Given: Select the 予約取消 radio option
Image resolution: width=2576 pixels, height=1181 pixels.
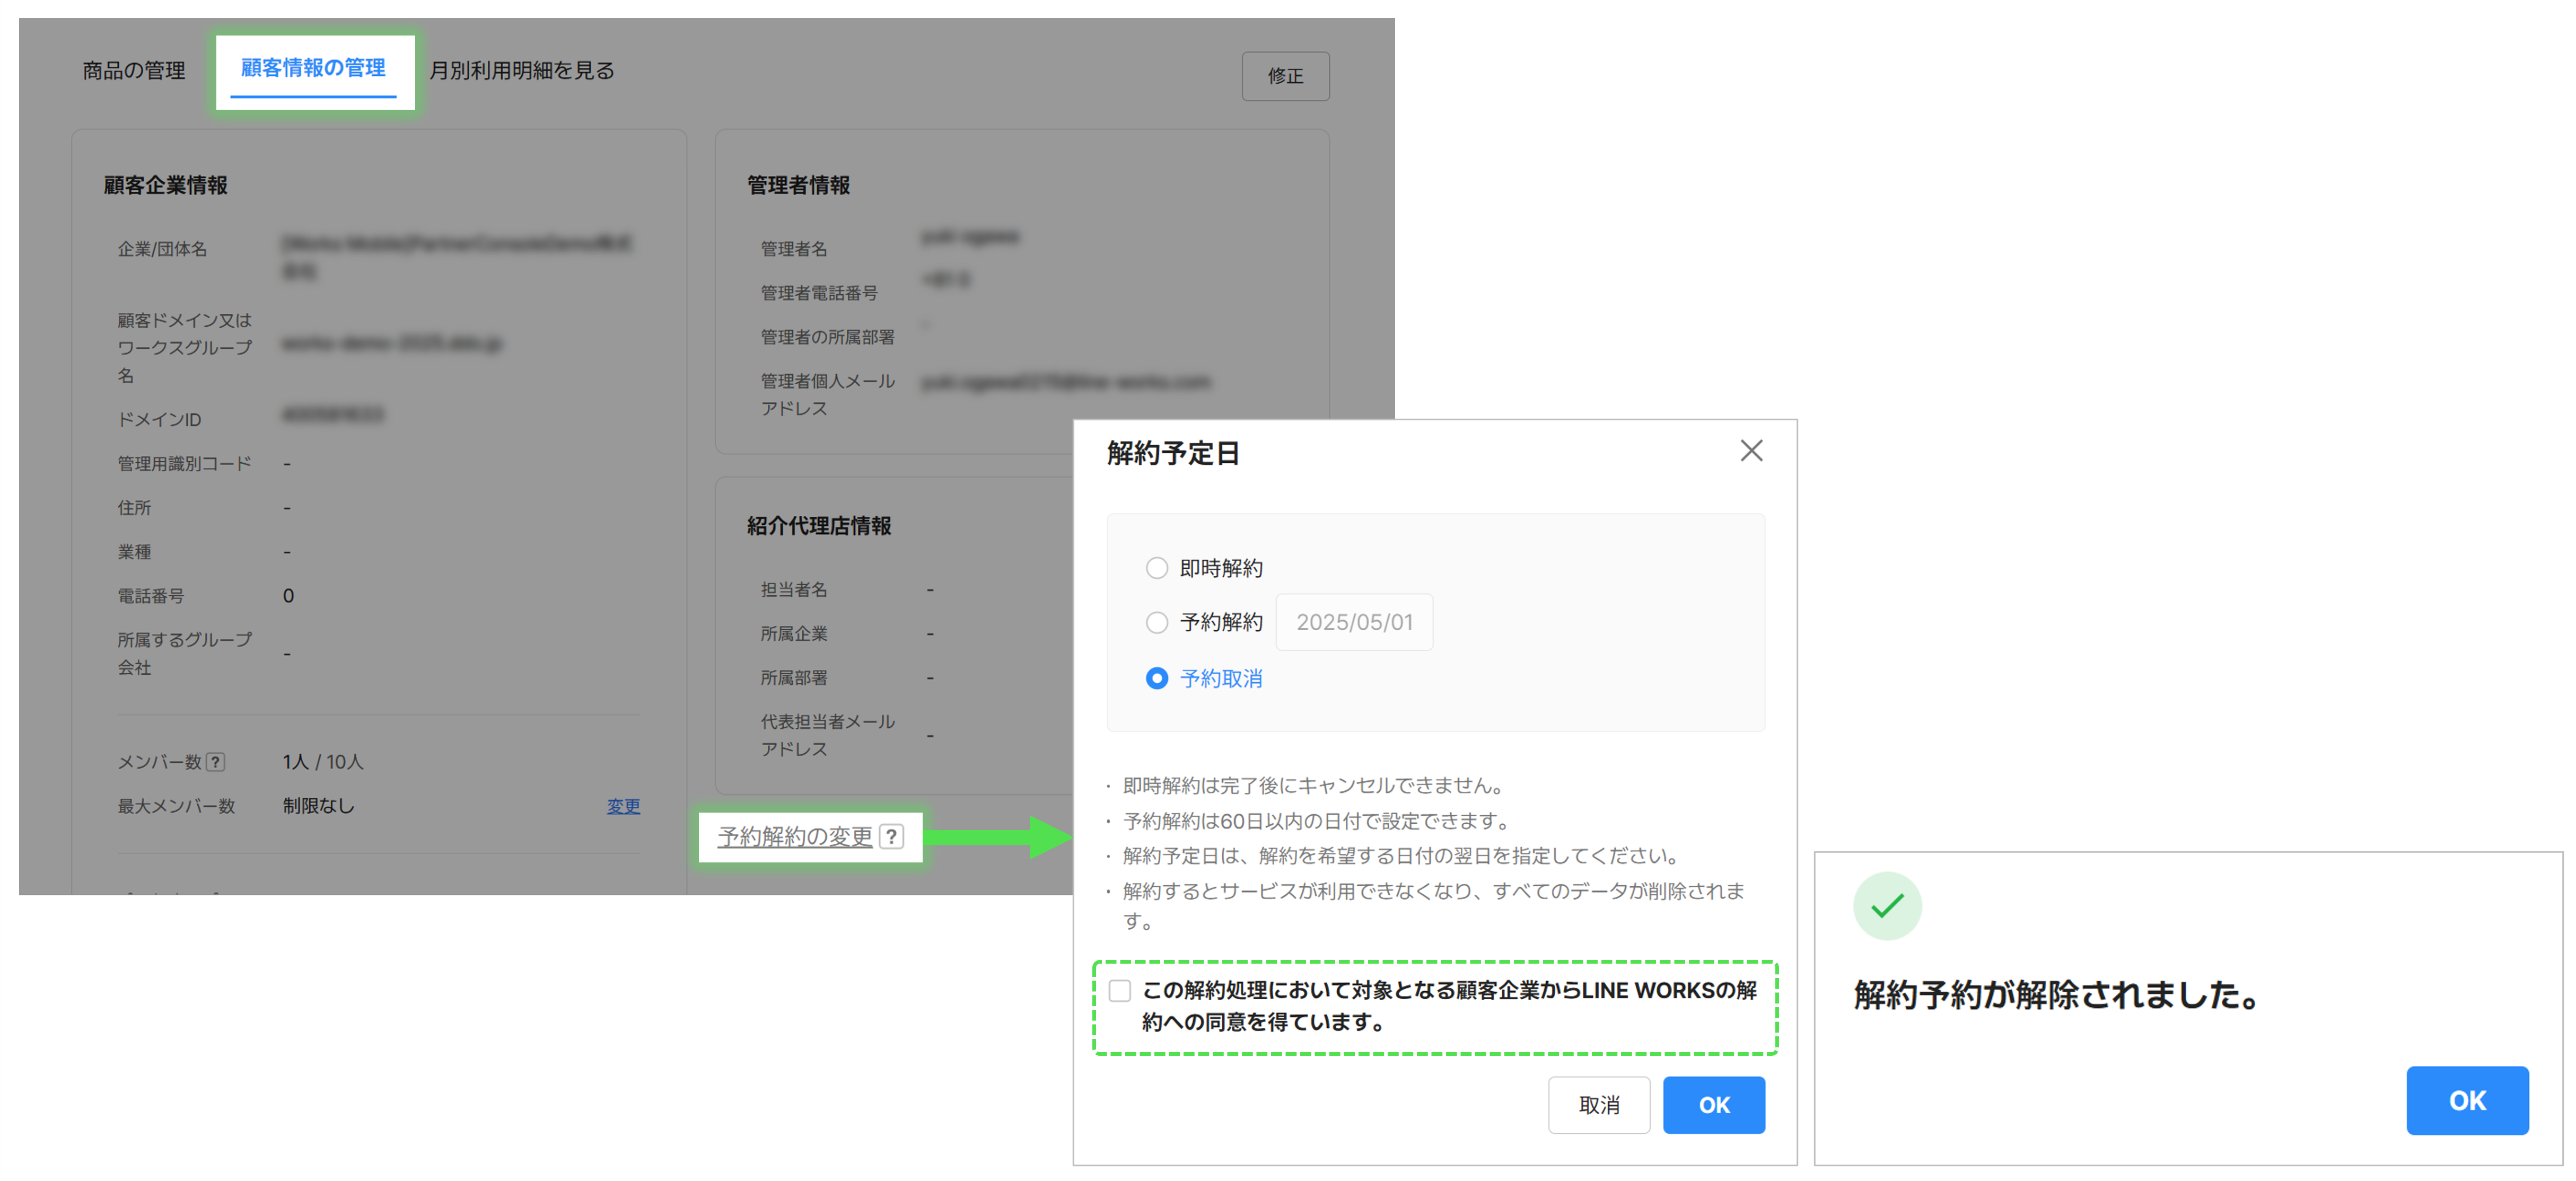Looking at the screenshot, I should click(1156, 678).
